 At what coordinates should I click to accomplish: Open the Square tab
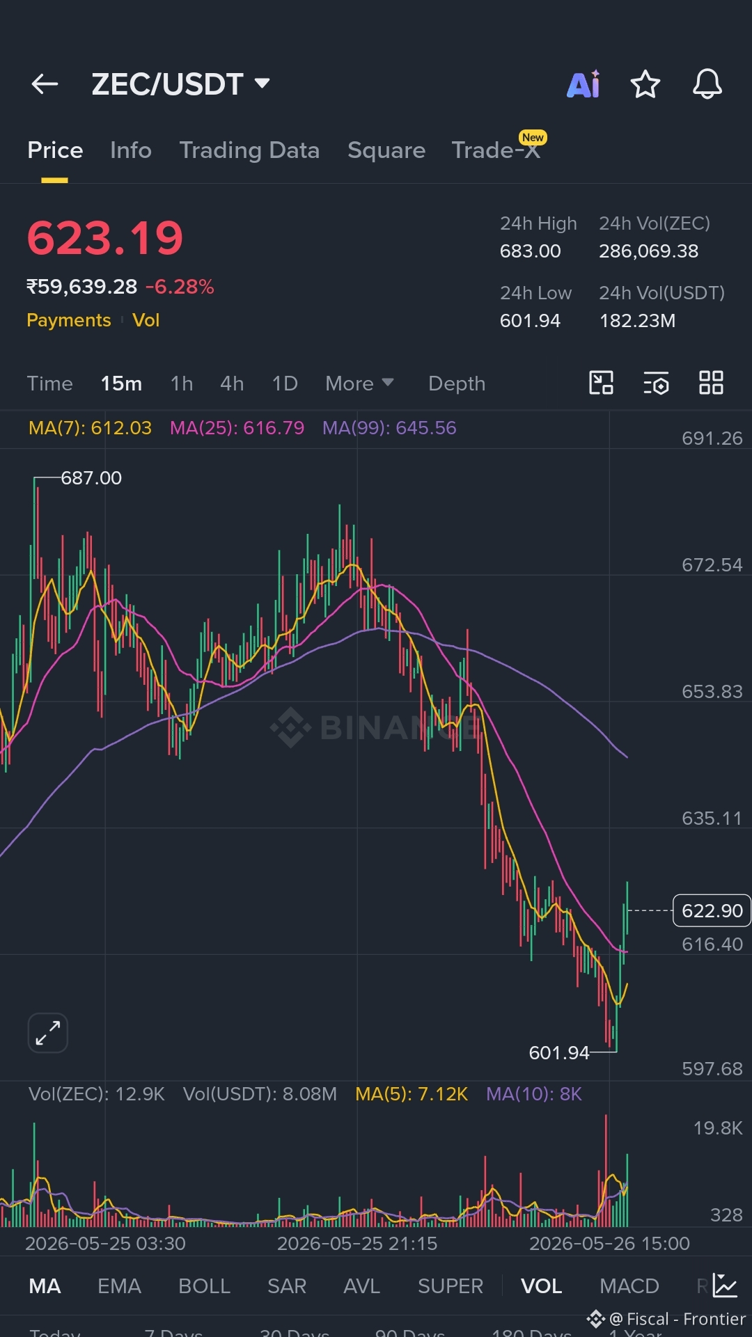386,150
